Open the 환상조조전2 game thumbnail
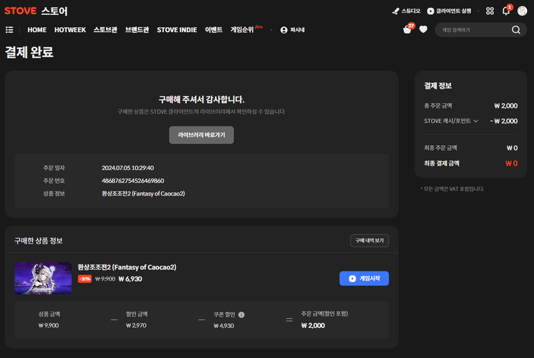 pos(43,278)
